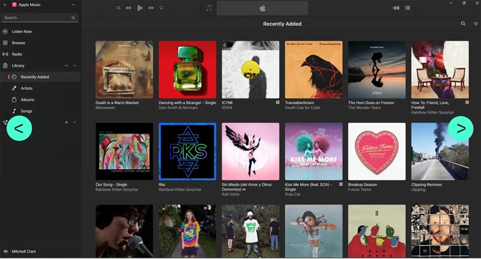Screen dimensions: 481x259
Task: Click the explicit badge beside How To: Friend, Love, Freefall
Action: click(467, 102)
